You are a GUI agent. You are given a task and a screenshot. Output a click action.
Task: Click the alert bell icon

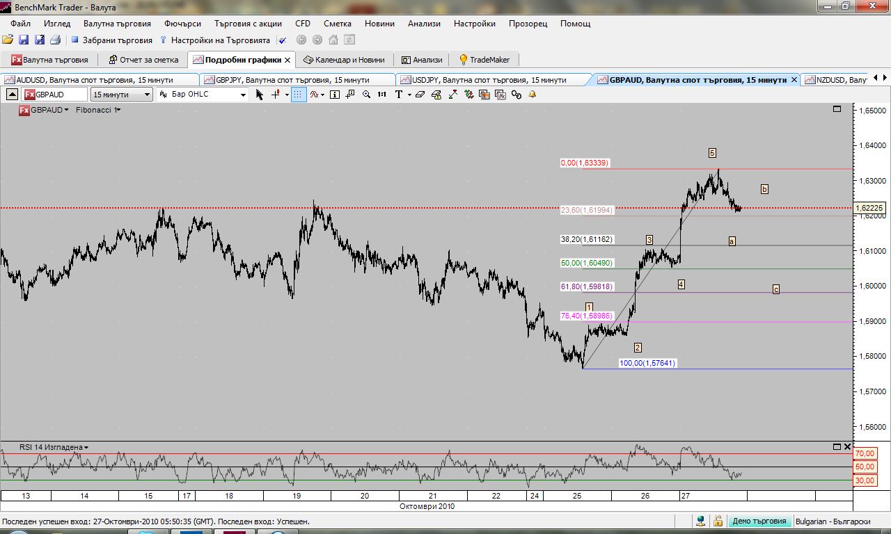point(532,95)
